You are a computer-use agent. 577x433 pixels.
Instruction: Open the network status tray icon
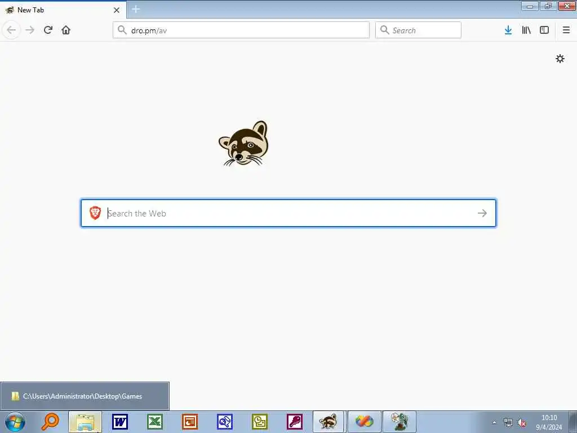pyautogui.click(x=508, y=423)
